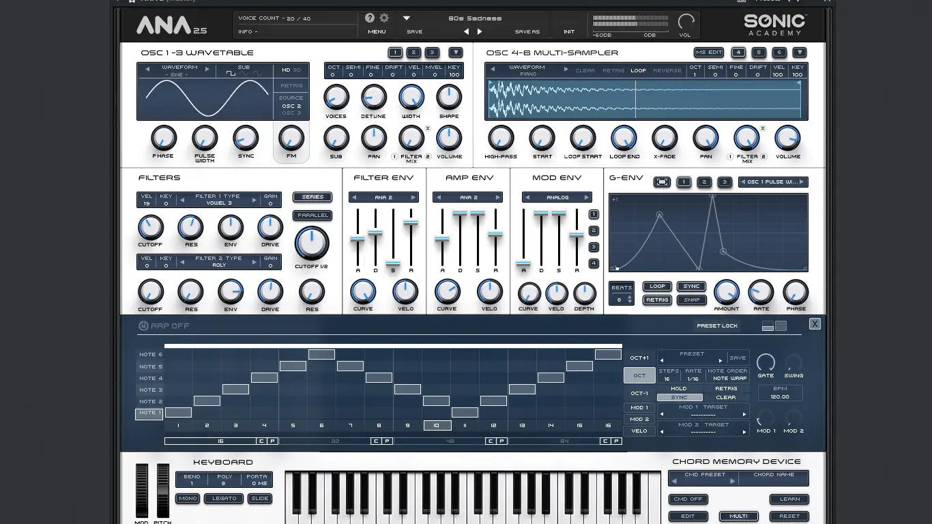Viewport: 932px width, 524px height.
Task: Toggle G-ENV SYNC button
Action: coord(692,287)
